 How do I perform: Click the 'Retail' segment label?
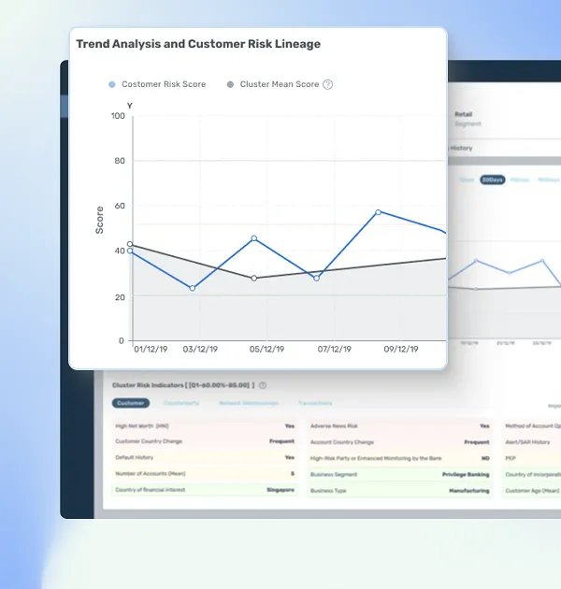click(x=464, y=114)
